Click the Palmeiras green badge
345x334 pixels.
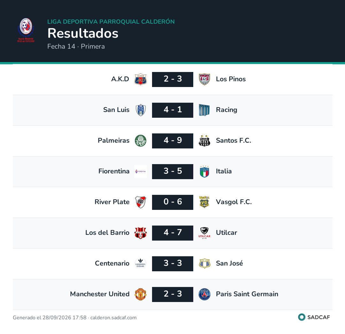click(141, 141)
